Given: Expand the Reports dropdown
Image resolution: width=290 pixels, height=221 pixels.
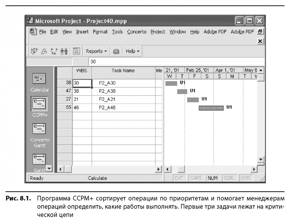Looking at the screenshot, I should click(x=97, y=51).
